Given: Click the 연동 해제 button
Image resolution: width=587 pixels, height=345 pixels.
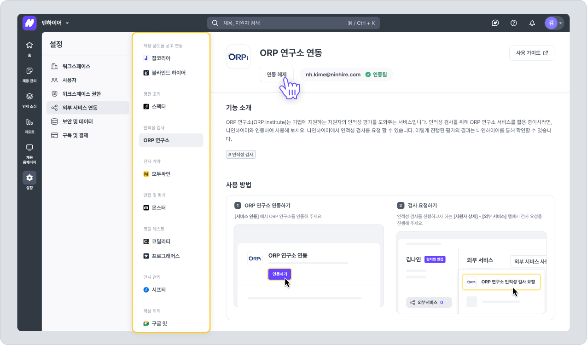Looking at the screenshot, I should tap(277, 74).
